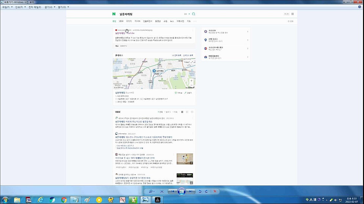
Task: Click the system clock showing 오후 8:33
Action: 352,200
